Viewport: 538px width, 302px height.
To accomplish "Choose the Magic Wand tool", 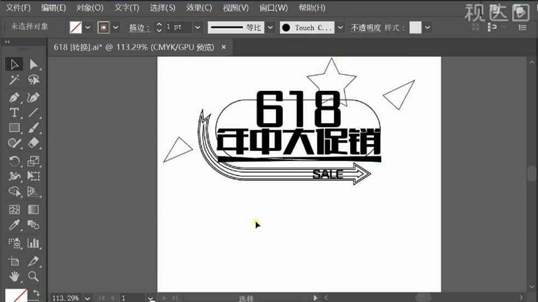I will coord(14,80).
